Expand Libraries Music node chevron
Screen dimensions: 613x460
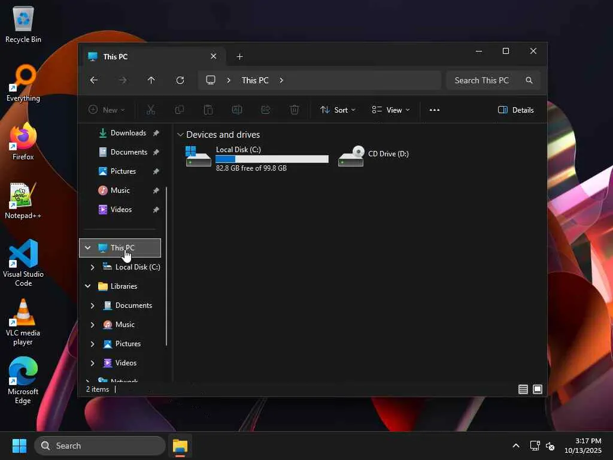click(x=92, y=325)
